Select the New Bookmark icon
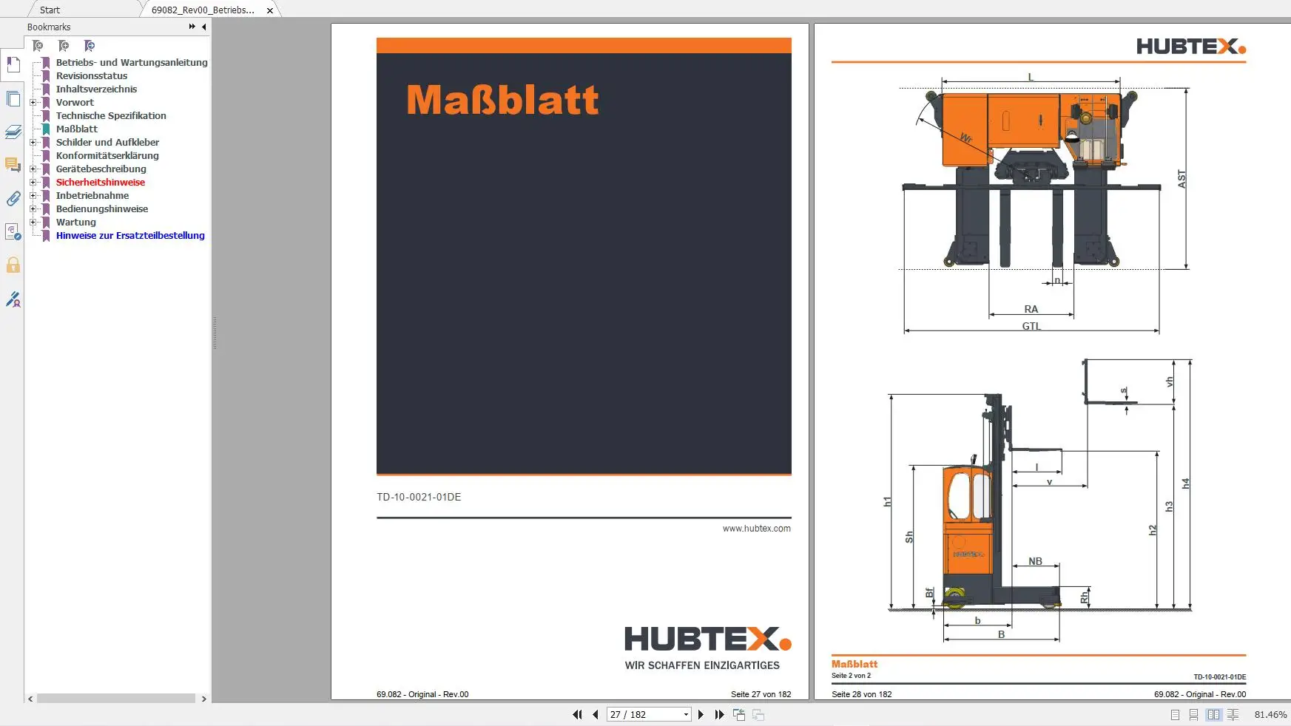The width and height of the screenshot is (1291, 726). tap(63, 45)
